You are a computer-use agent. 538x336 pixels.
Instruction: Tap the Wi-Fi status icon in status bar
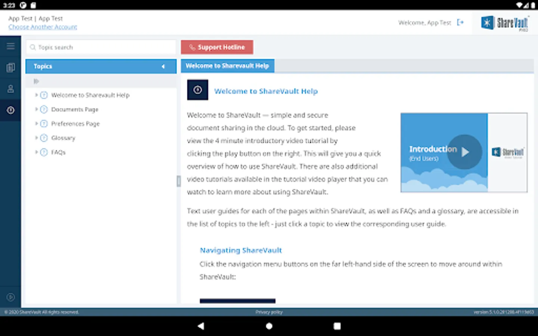(x=519, y=5)
